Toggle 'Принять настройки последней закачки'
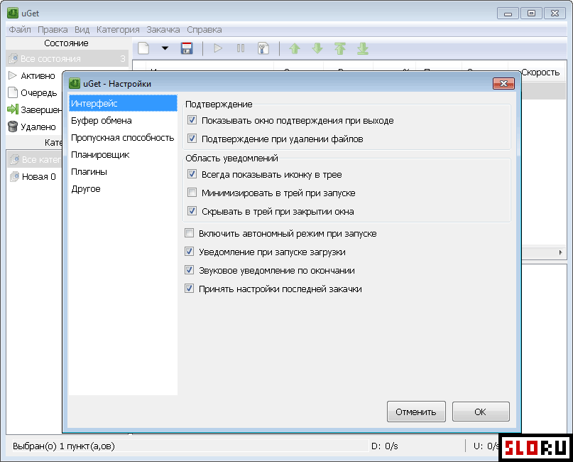Screen dimensions: 573x462 (x=189, y=289)
